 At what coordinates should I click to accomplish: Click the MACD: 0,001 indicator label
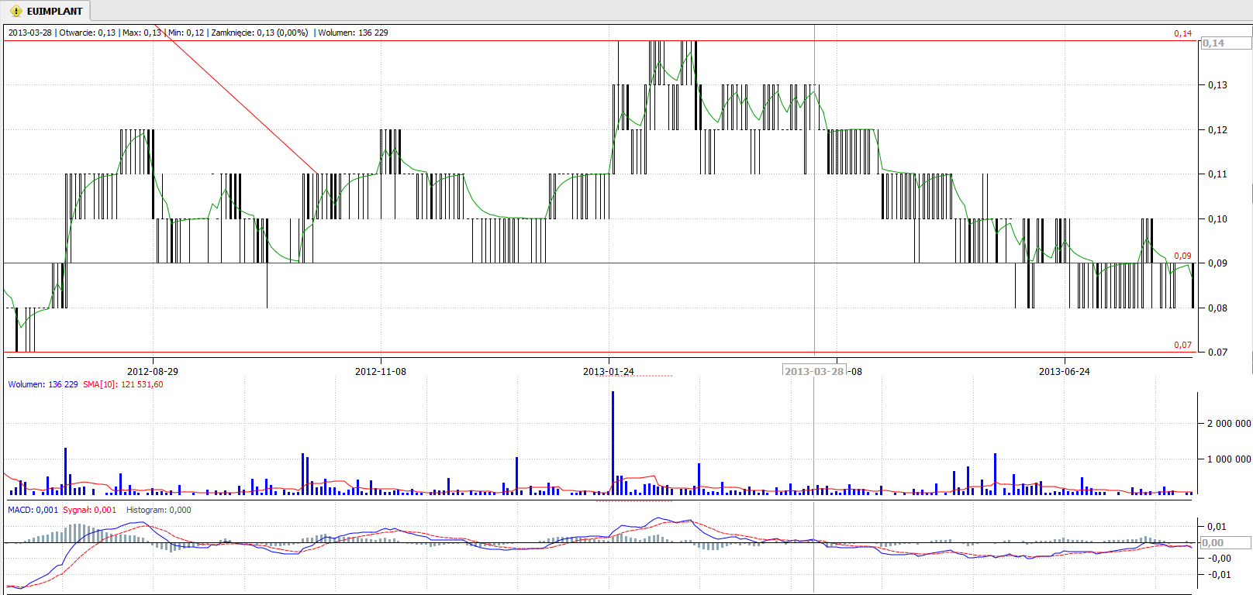pyautogui.click(x=33, y=510)
